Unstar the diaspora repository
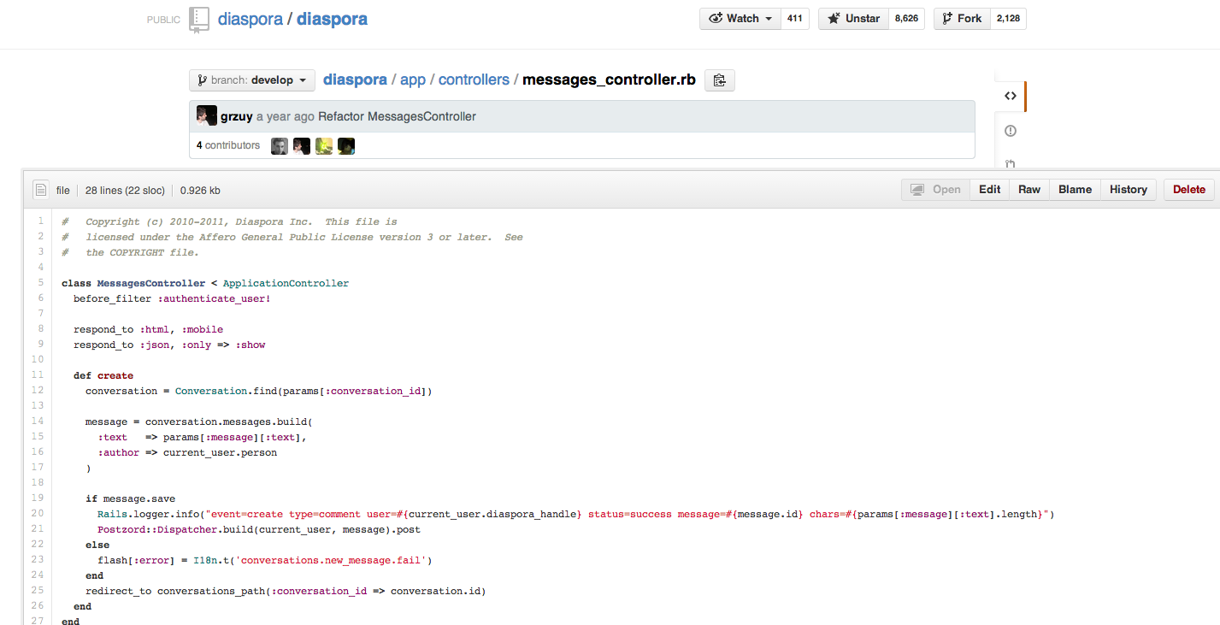This screenshot has height=625, width=1220. 852,19
